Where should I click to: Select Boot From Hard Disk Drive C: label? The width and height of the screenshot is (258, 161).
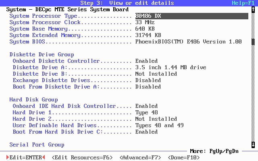(58, 132)
